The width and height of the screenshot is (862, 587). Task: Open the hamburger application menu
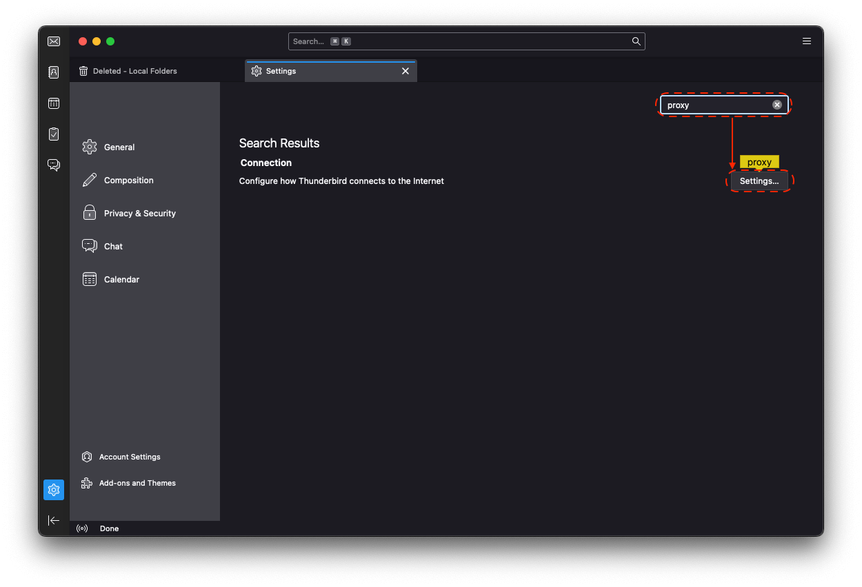pos(806,41)
